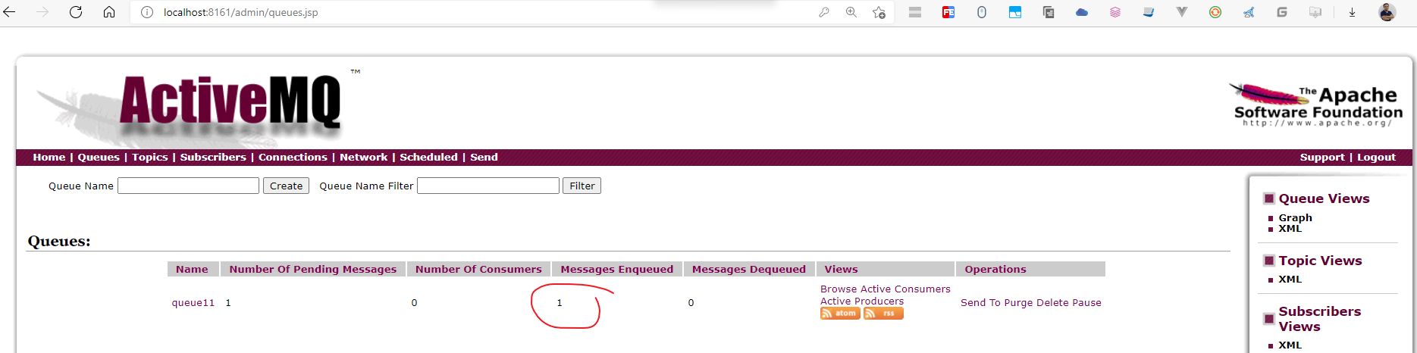Open the user profile avatar

pyautogui.click(x=1387, y=12)
